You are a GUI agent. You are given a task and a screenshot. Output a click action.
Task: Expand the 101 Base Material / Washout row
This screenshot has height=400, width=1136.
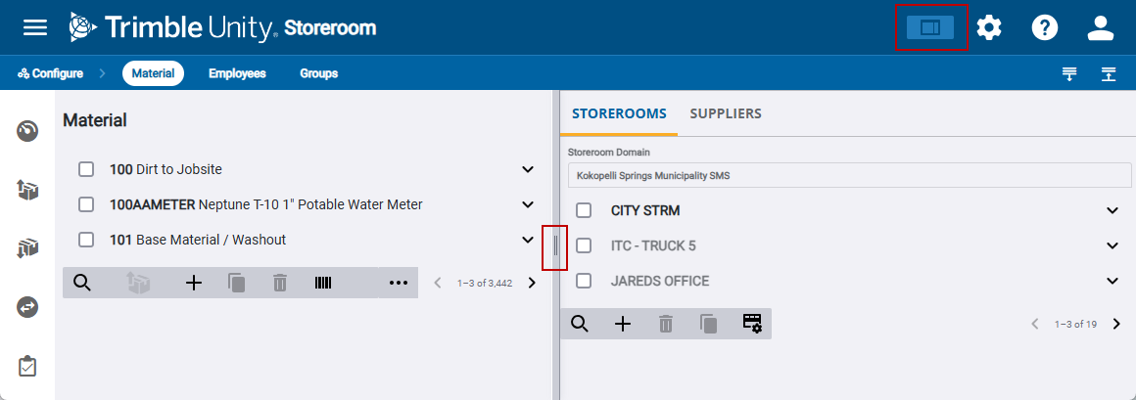coord(528,240)
